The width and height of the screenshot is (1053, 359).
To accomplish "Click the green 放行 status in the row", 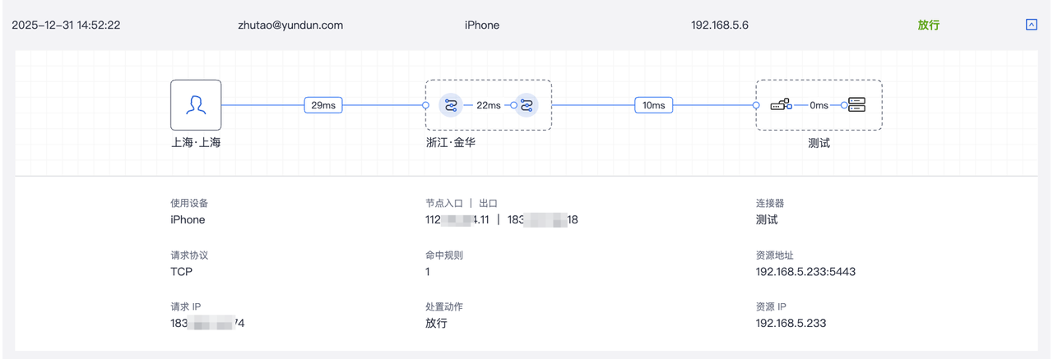I will pos(929,25).
